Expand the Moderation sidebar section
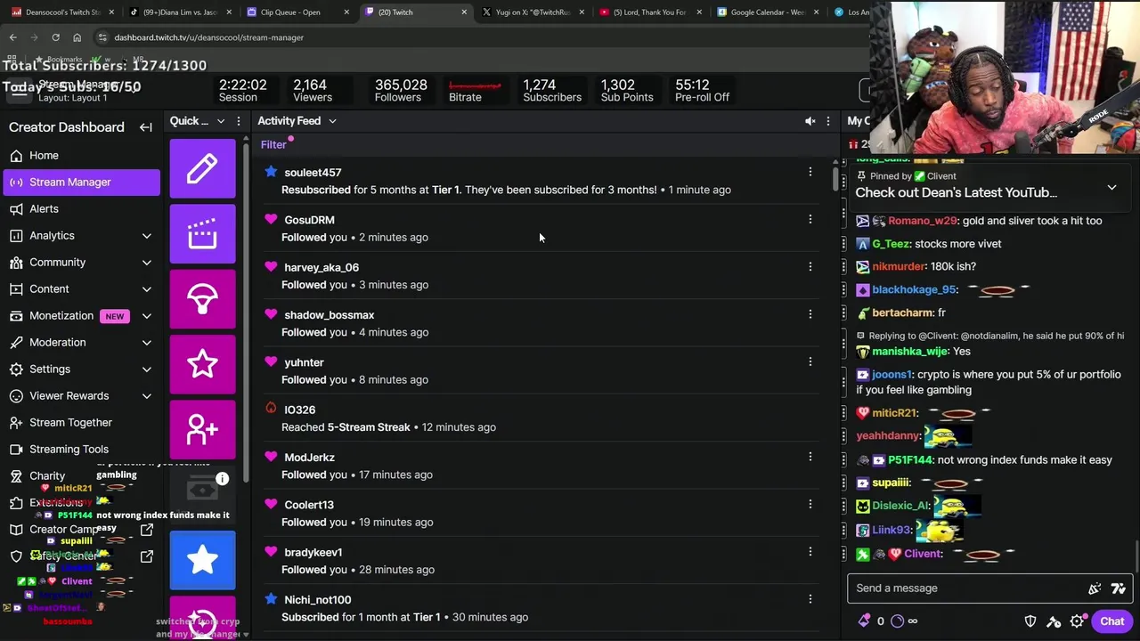This screenshot has width=1140, height=641. [x=147, y=343]
